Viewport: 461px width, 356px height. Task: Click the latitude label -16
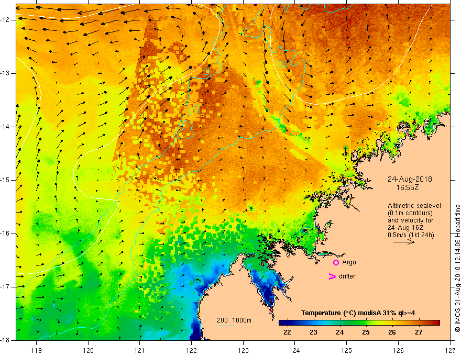click(5, 233)
